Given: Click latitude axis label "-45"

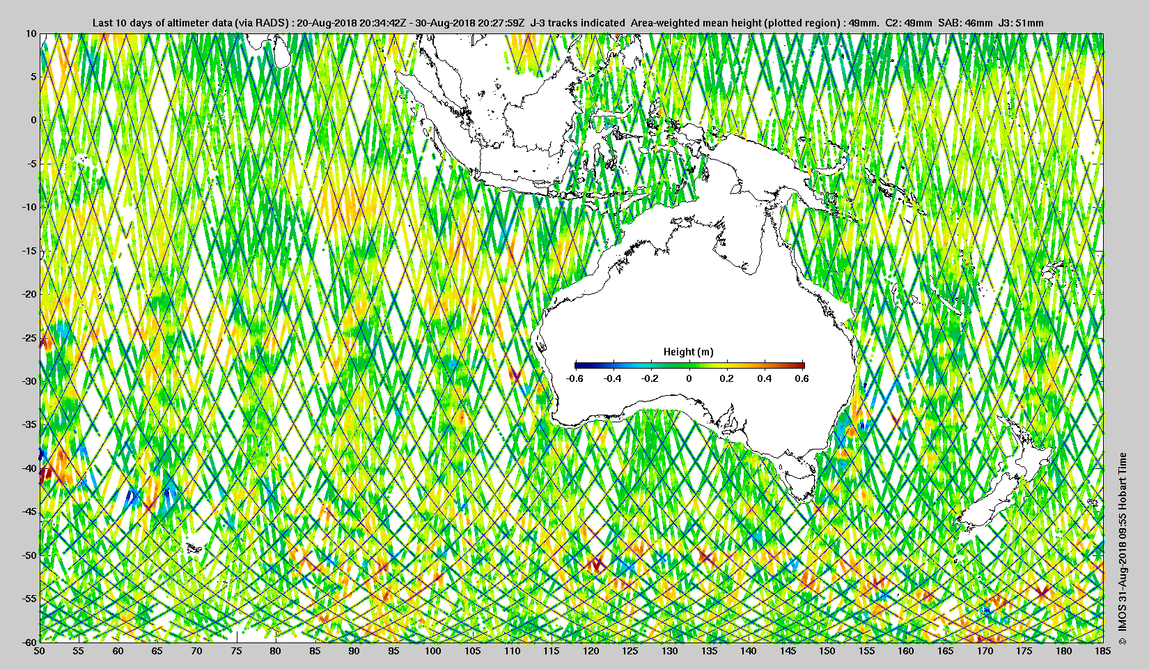Looking at the screenshot, I should tap(29, 512).
